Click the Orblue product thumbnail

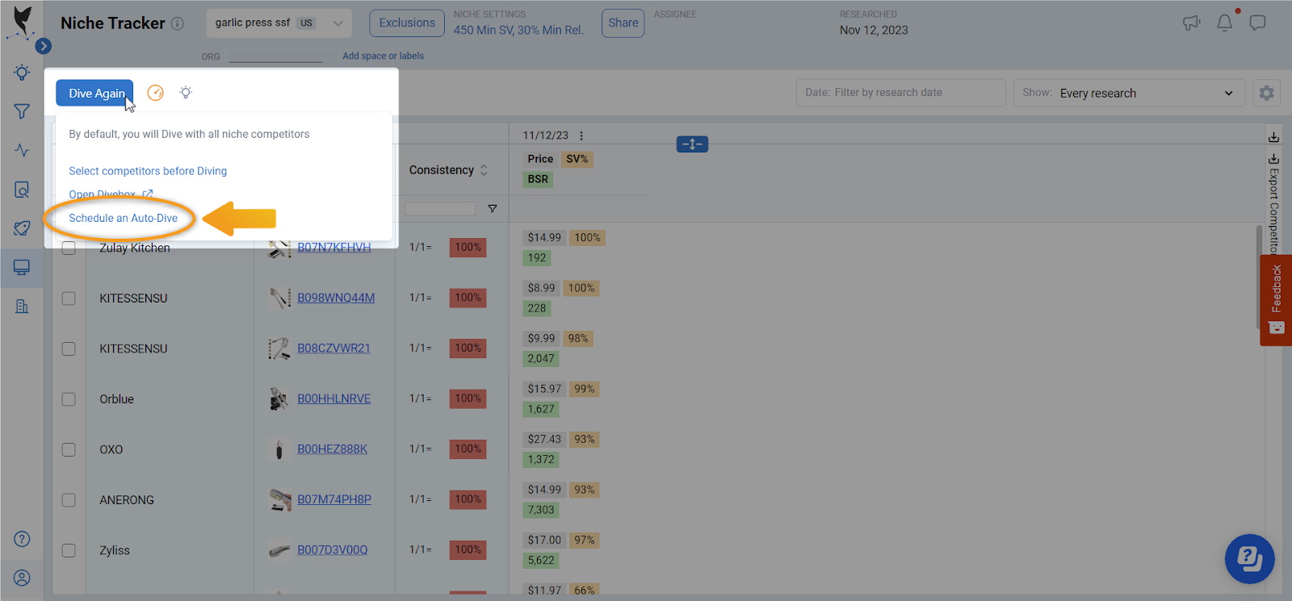pyautogui.click(x=279, y=399)
